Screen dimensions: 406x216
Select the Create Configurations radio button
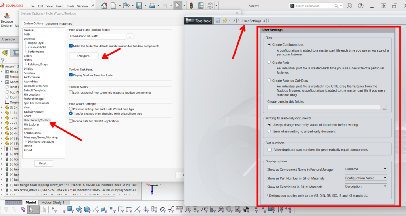click(269, 44)
